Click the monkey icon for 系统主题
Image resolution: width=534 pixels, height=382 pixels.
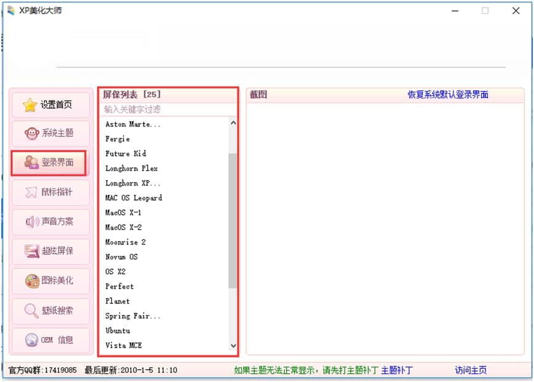click(32, 133)
